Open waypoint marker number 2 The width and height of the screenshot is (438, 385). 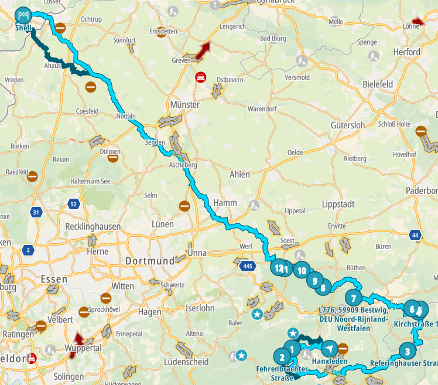coord(282,357)
